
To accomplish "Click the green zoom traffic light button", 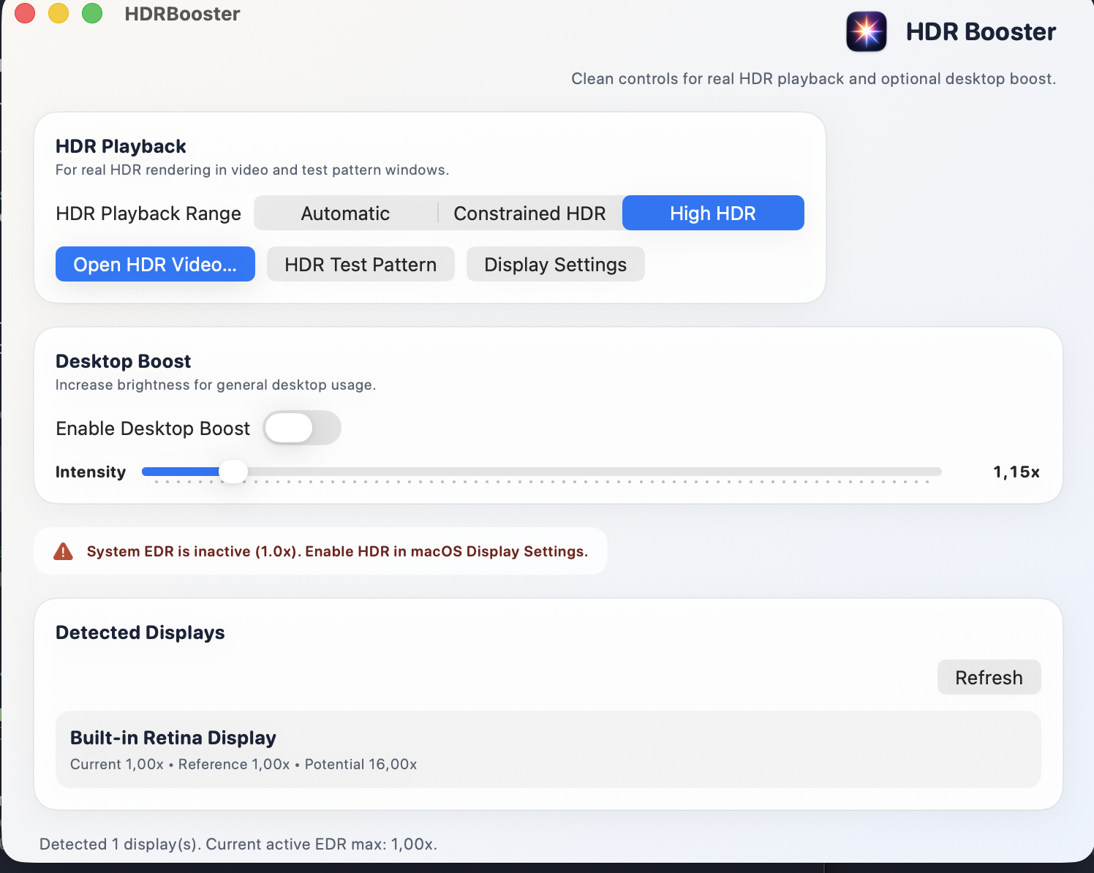I will point(92,13).
